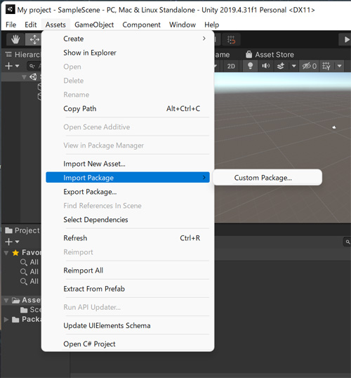The image size is (351, 378).
Task: Choose Import New Asset...
Action: [128, 164]
